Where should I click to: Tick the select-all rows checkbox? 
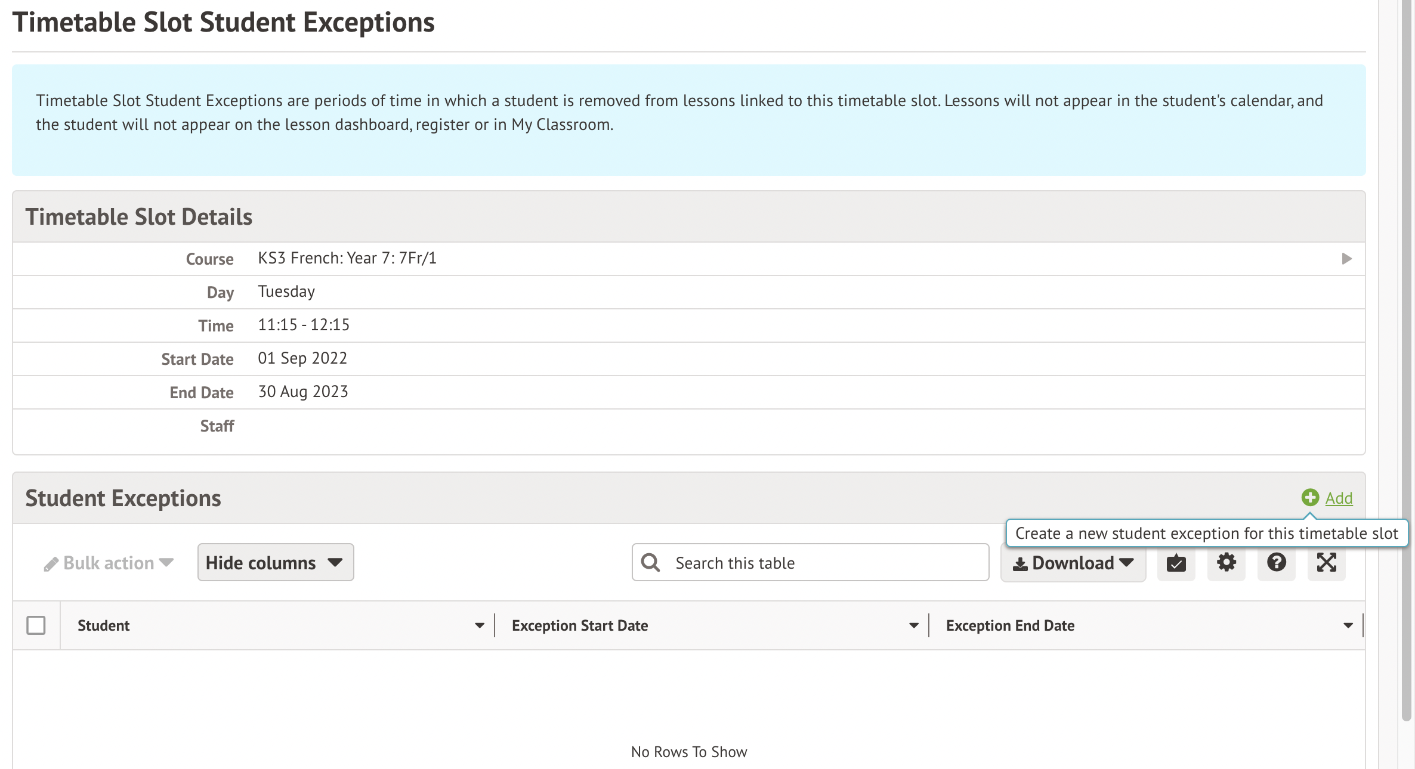(x=36, y=625)
